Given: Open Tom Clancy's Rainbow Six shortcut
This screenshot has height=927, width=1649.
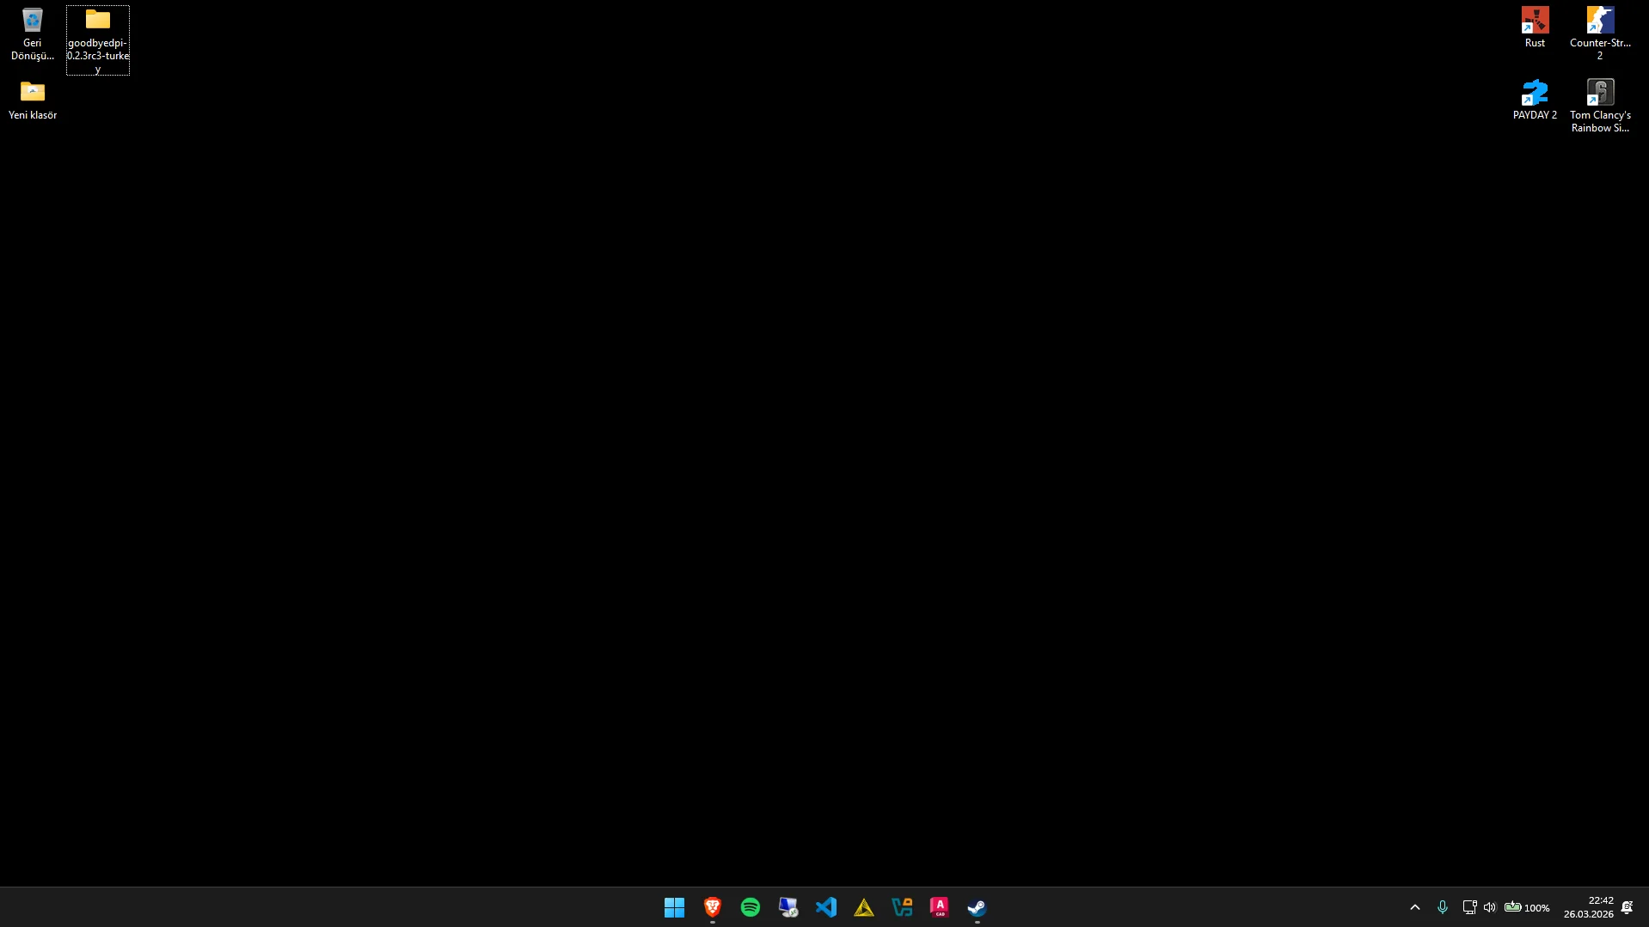Looking at the screenshot, I should point(1599,94).
